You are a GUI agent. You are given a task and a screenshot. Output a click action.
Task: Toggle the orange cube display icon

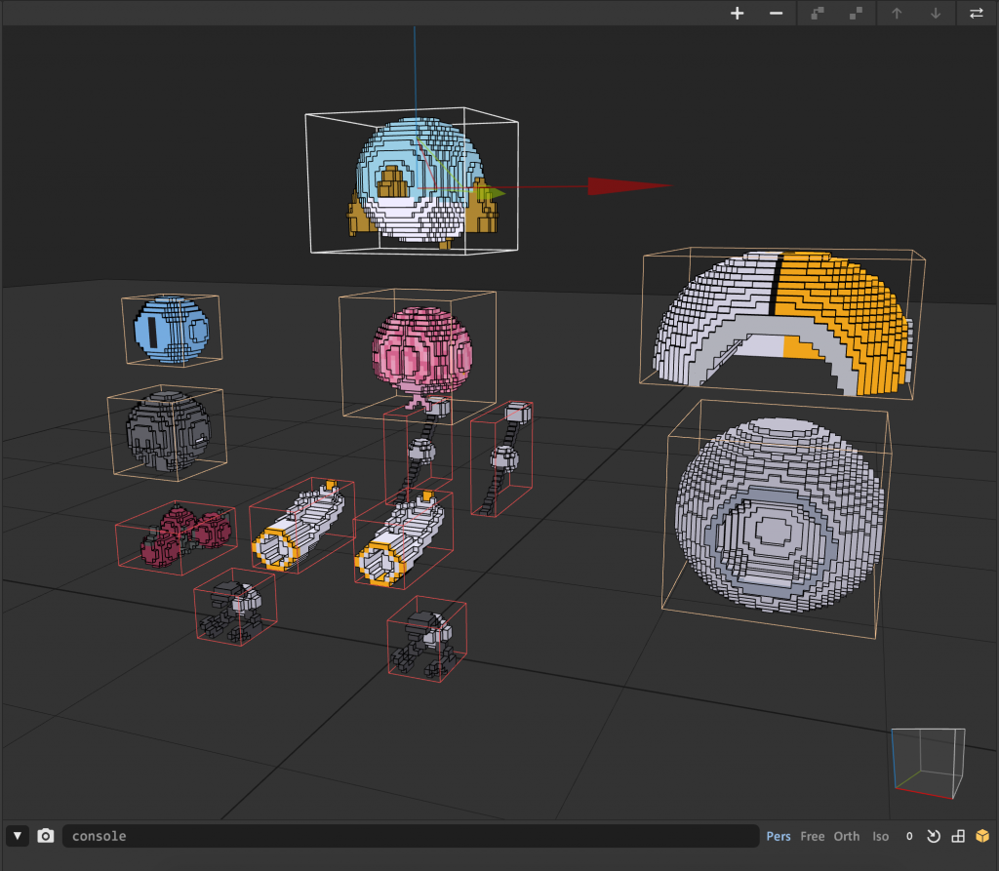click(x=982, y=836)
